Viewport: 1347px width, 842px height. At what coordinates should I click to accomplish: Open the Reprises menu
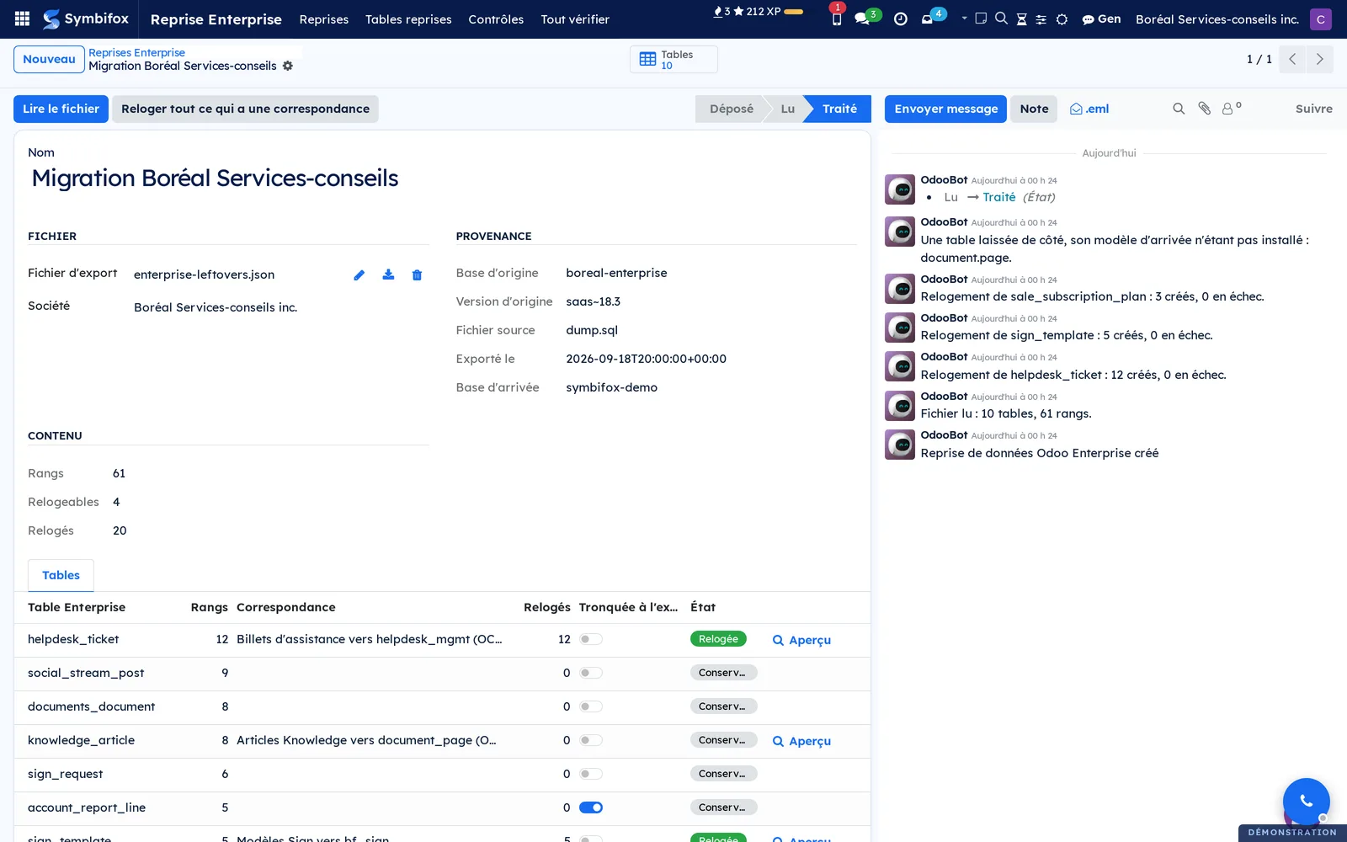pos(324,19)
